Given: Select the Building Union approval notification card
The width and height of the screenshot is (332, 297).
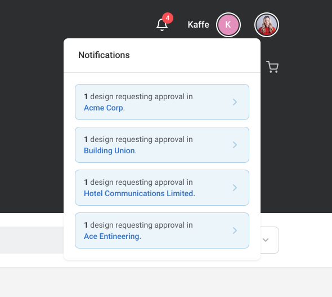Looking at the screenshot, I should click(162, 145).
